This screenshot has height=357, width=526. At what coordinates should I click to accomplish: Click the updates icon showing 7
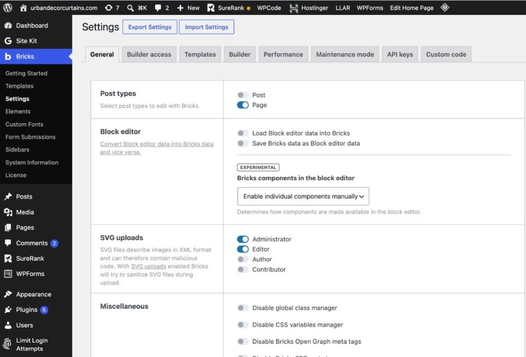tap(108, 7)
